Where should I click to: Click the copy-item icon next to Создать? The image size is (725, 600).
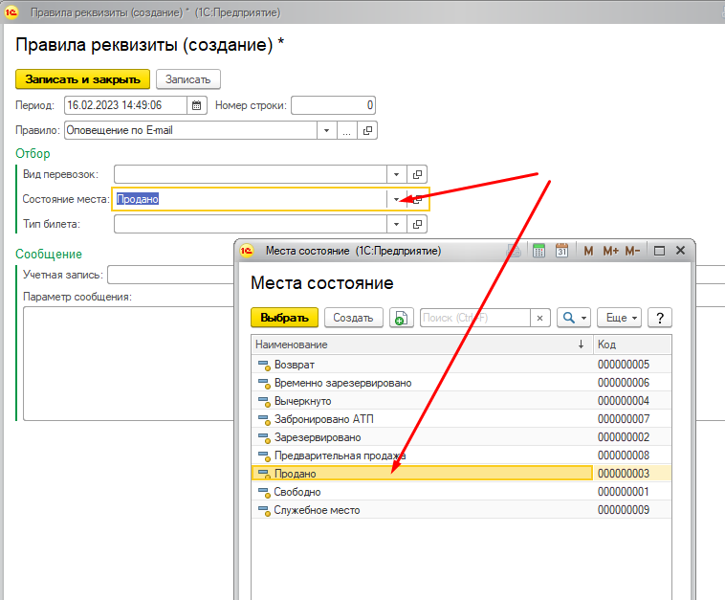[401, 318]
